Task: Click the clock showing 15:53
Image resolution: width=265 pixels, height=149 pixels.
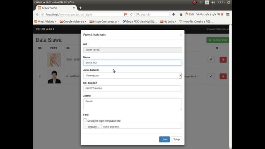Action: tap(221, 2)
